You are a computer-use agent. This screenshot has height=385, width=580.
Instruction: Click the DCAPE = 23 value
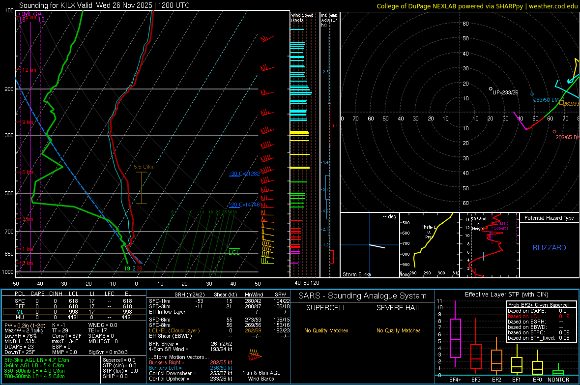click(19, 347)
